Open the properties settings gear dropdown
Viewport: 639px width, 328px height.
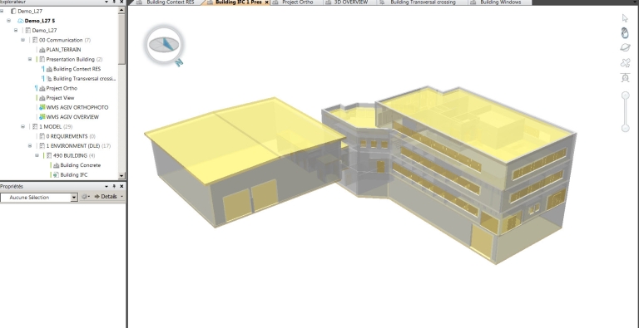[86, 197]
